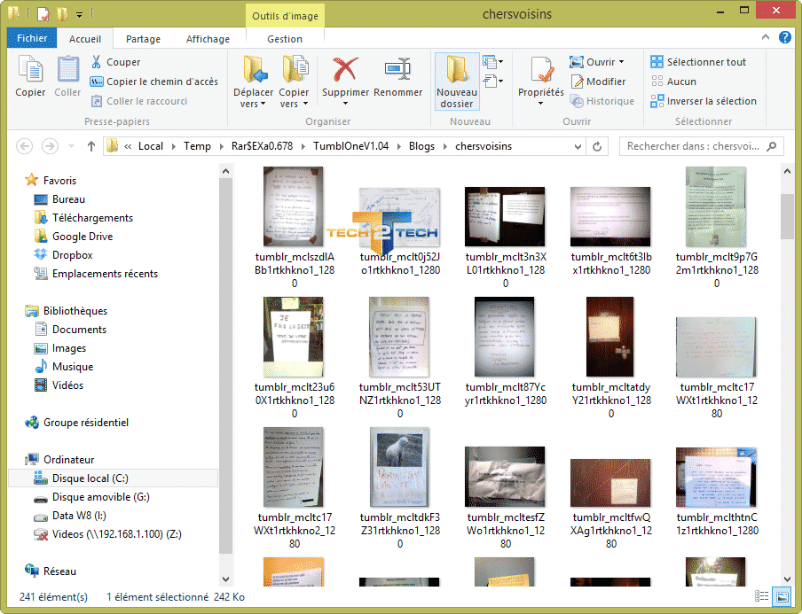Open Google Drive in Favoris

coord(73,237)
